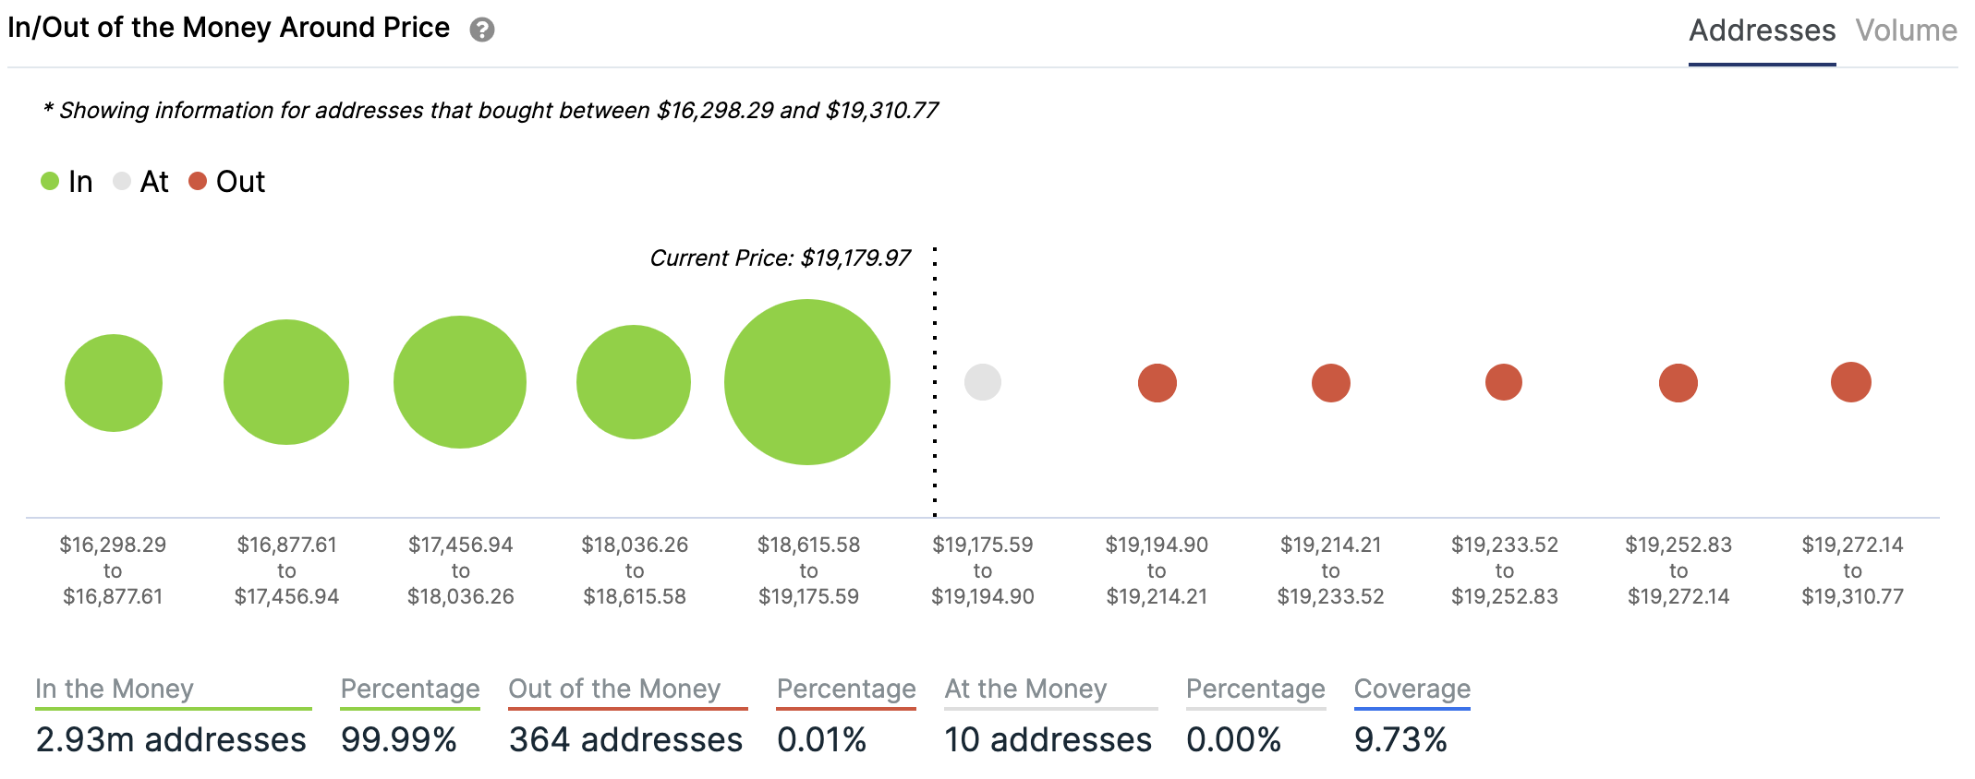Click the green bubble for $18,036.26 to $18,615.58
This screenshot has height=779, width=1975.
tap(634, 382)
